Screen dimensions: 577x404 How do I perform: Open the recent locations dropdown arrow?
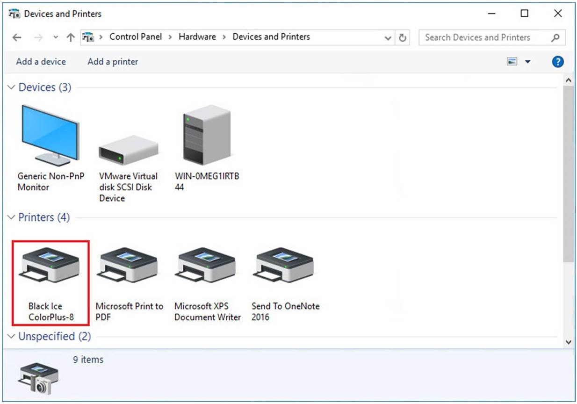[56, 38]
